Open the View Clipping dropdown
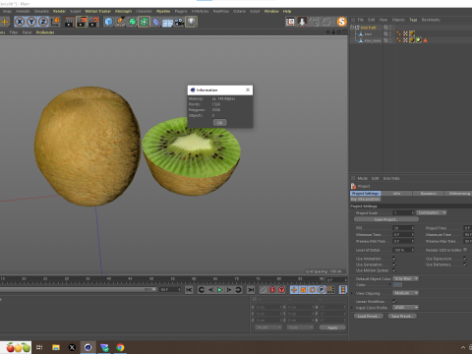Viewport: 472px width, 354px height. click(406, 293)
